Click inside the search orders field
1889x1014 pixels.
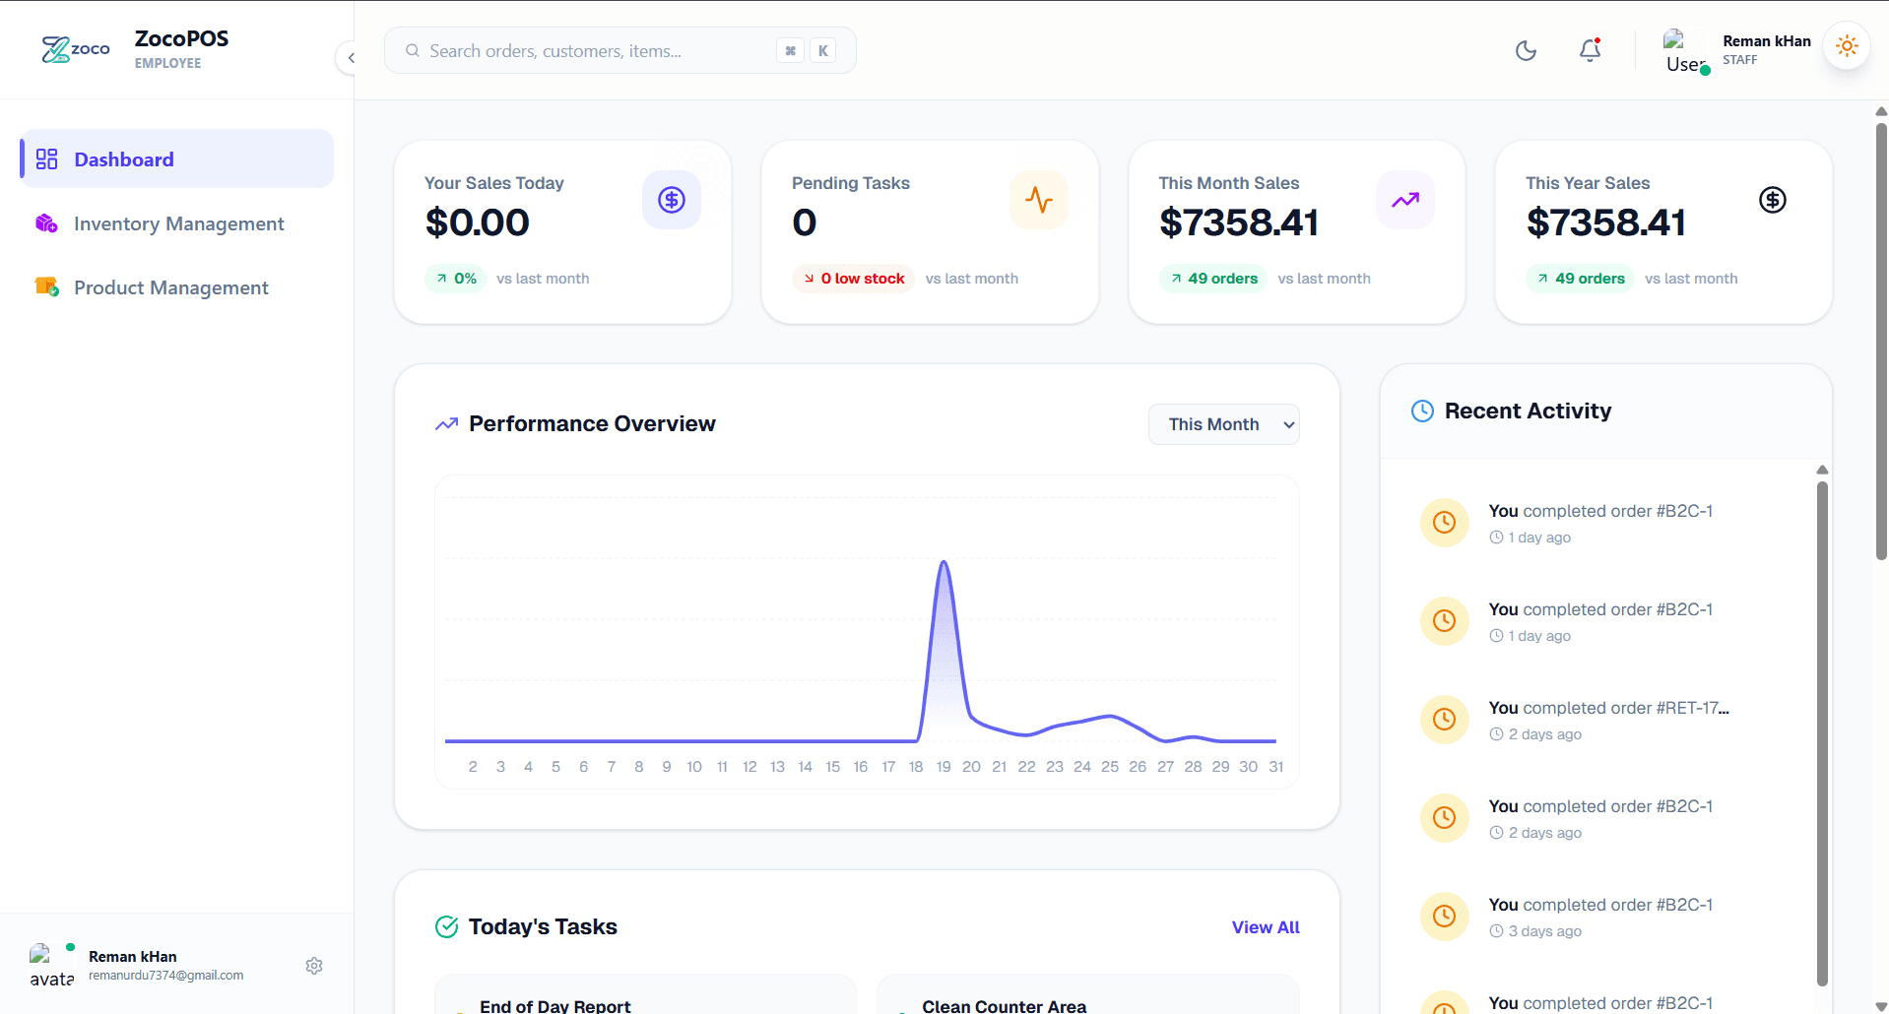[591, 50]
